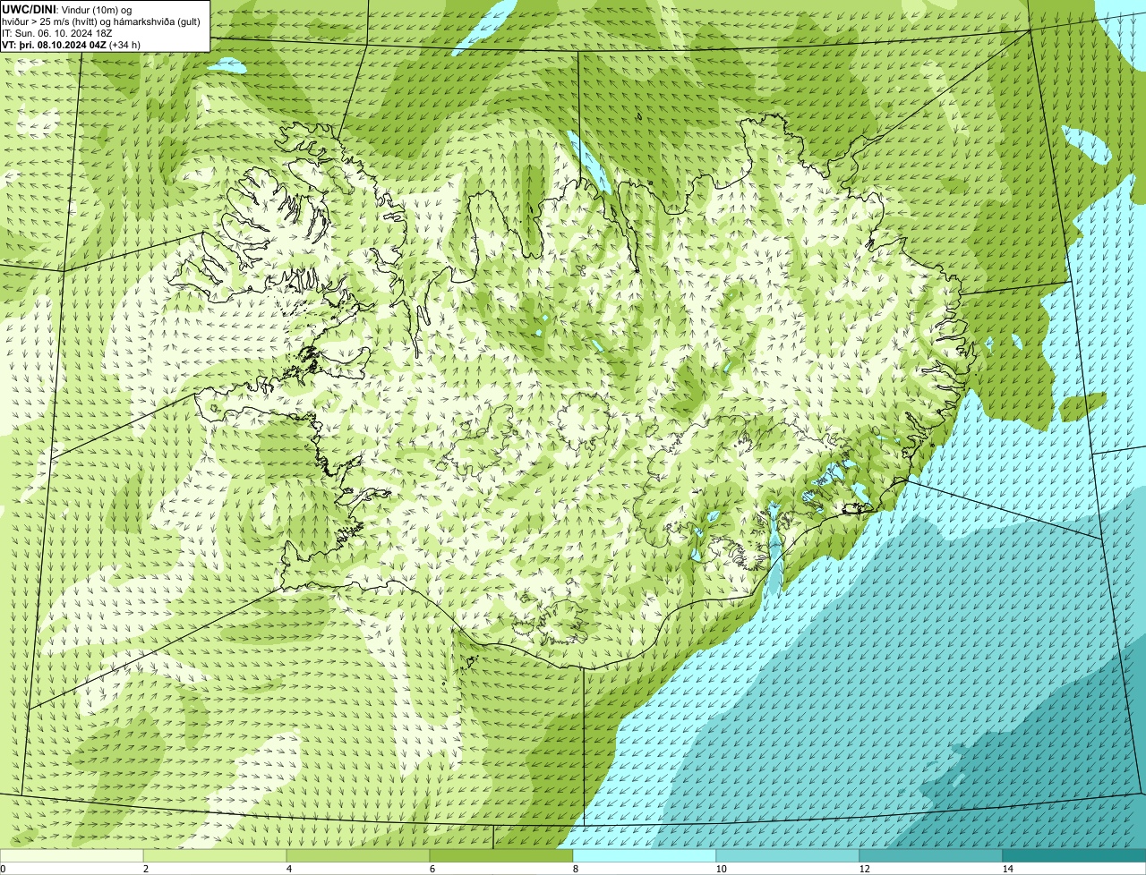Click the medium green 4–6 m/s legend swatch
The image size is (1146, 875).
click(358, 855)
